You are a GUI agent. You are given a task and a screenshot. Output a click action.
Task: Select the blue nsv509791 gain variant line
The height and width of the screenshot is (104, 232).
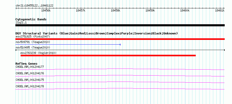pyautogui.click(x=68, y=45)
